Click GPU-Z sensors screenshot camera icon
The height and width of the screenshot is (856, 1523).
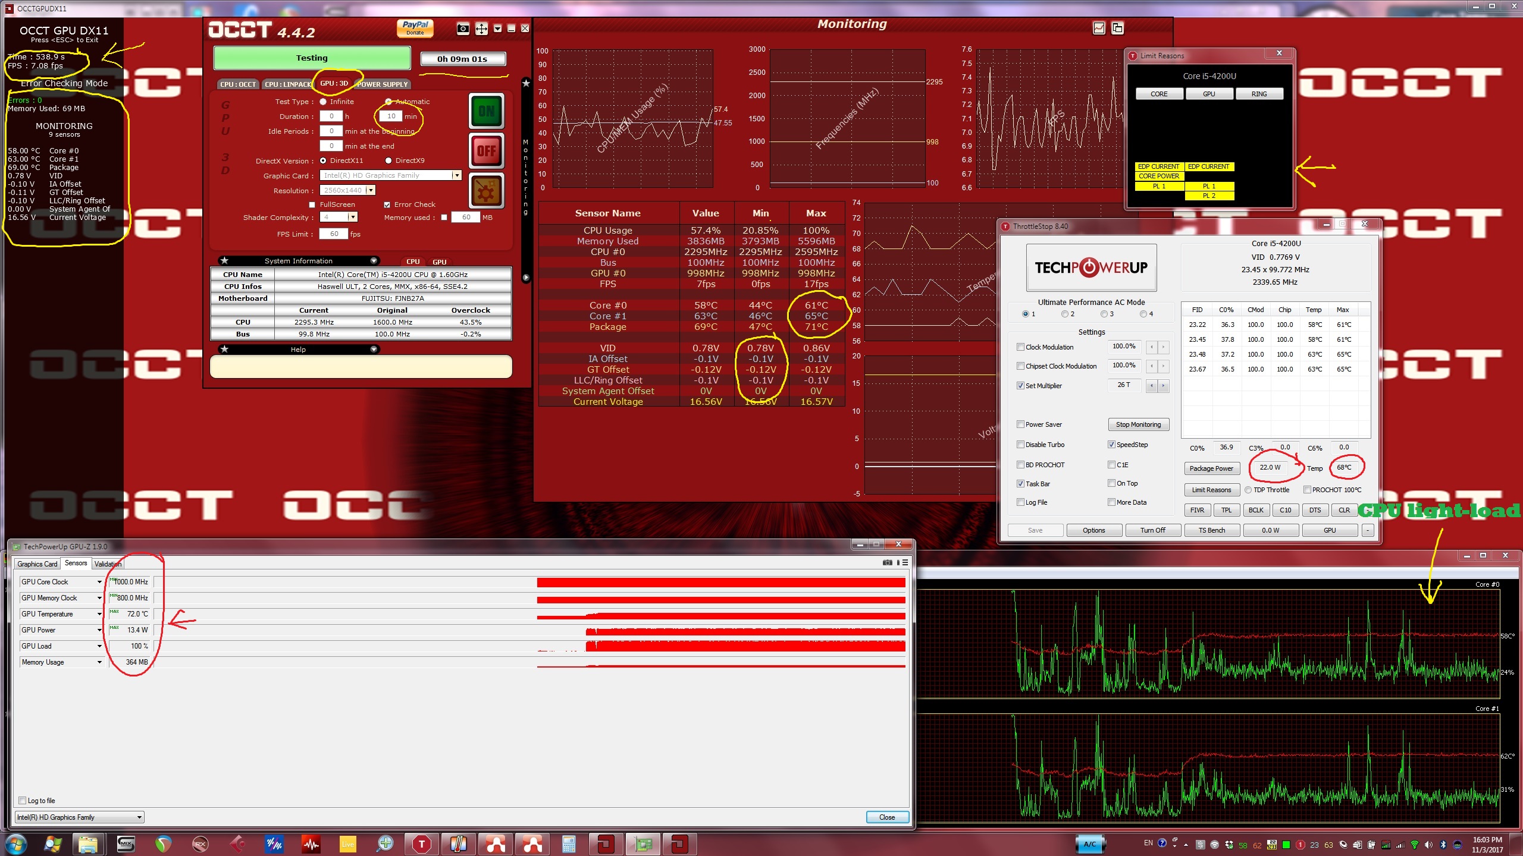tap(887, 562)
